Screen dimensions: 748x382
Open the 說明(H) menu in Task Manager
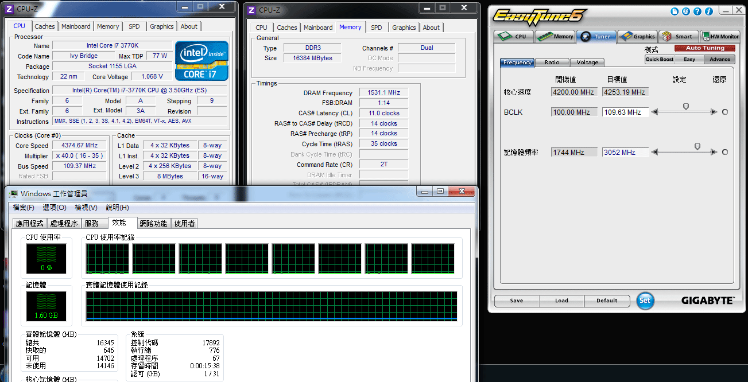[117, 208]
